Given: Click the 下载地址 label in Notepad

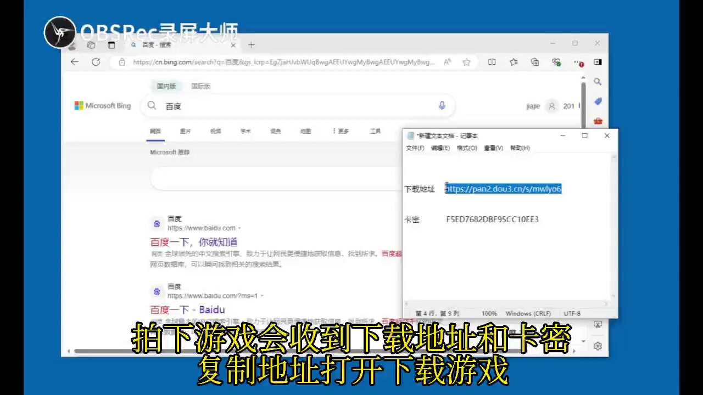Looking at the screenshot, I should point(420,189).
